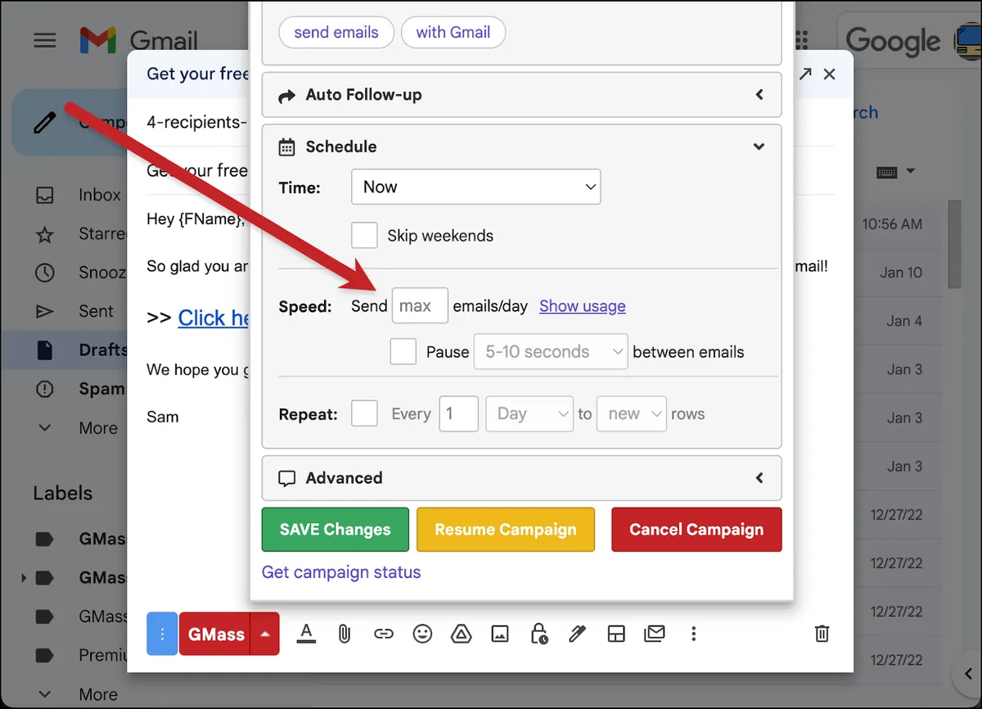The height and width of the screenshot is (709, 982).
Task: Click the multi-send envelope icon
Action: (x=655, y=634)
